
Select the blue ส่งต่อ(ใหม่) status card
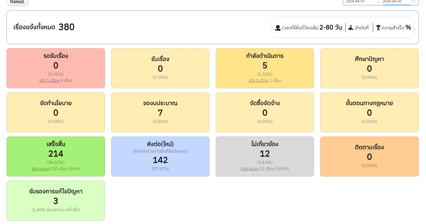(160, 156)
